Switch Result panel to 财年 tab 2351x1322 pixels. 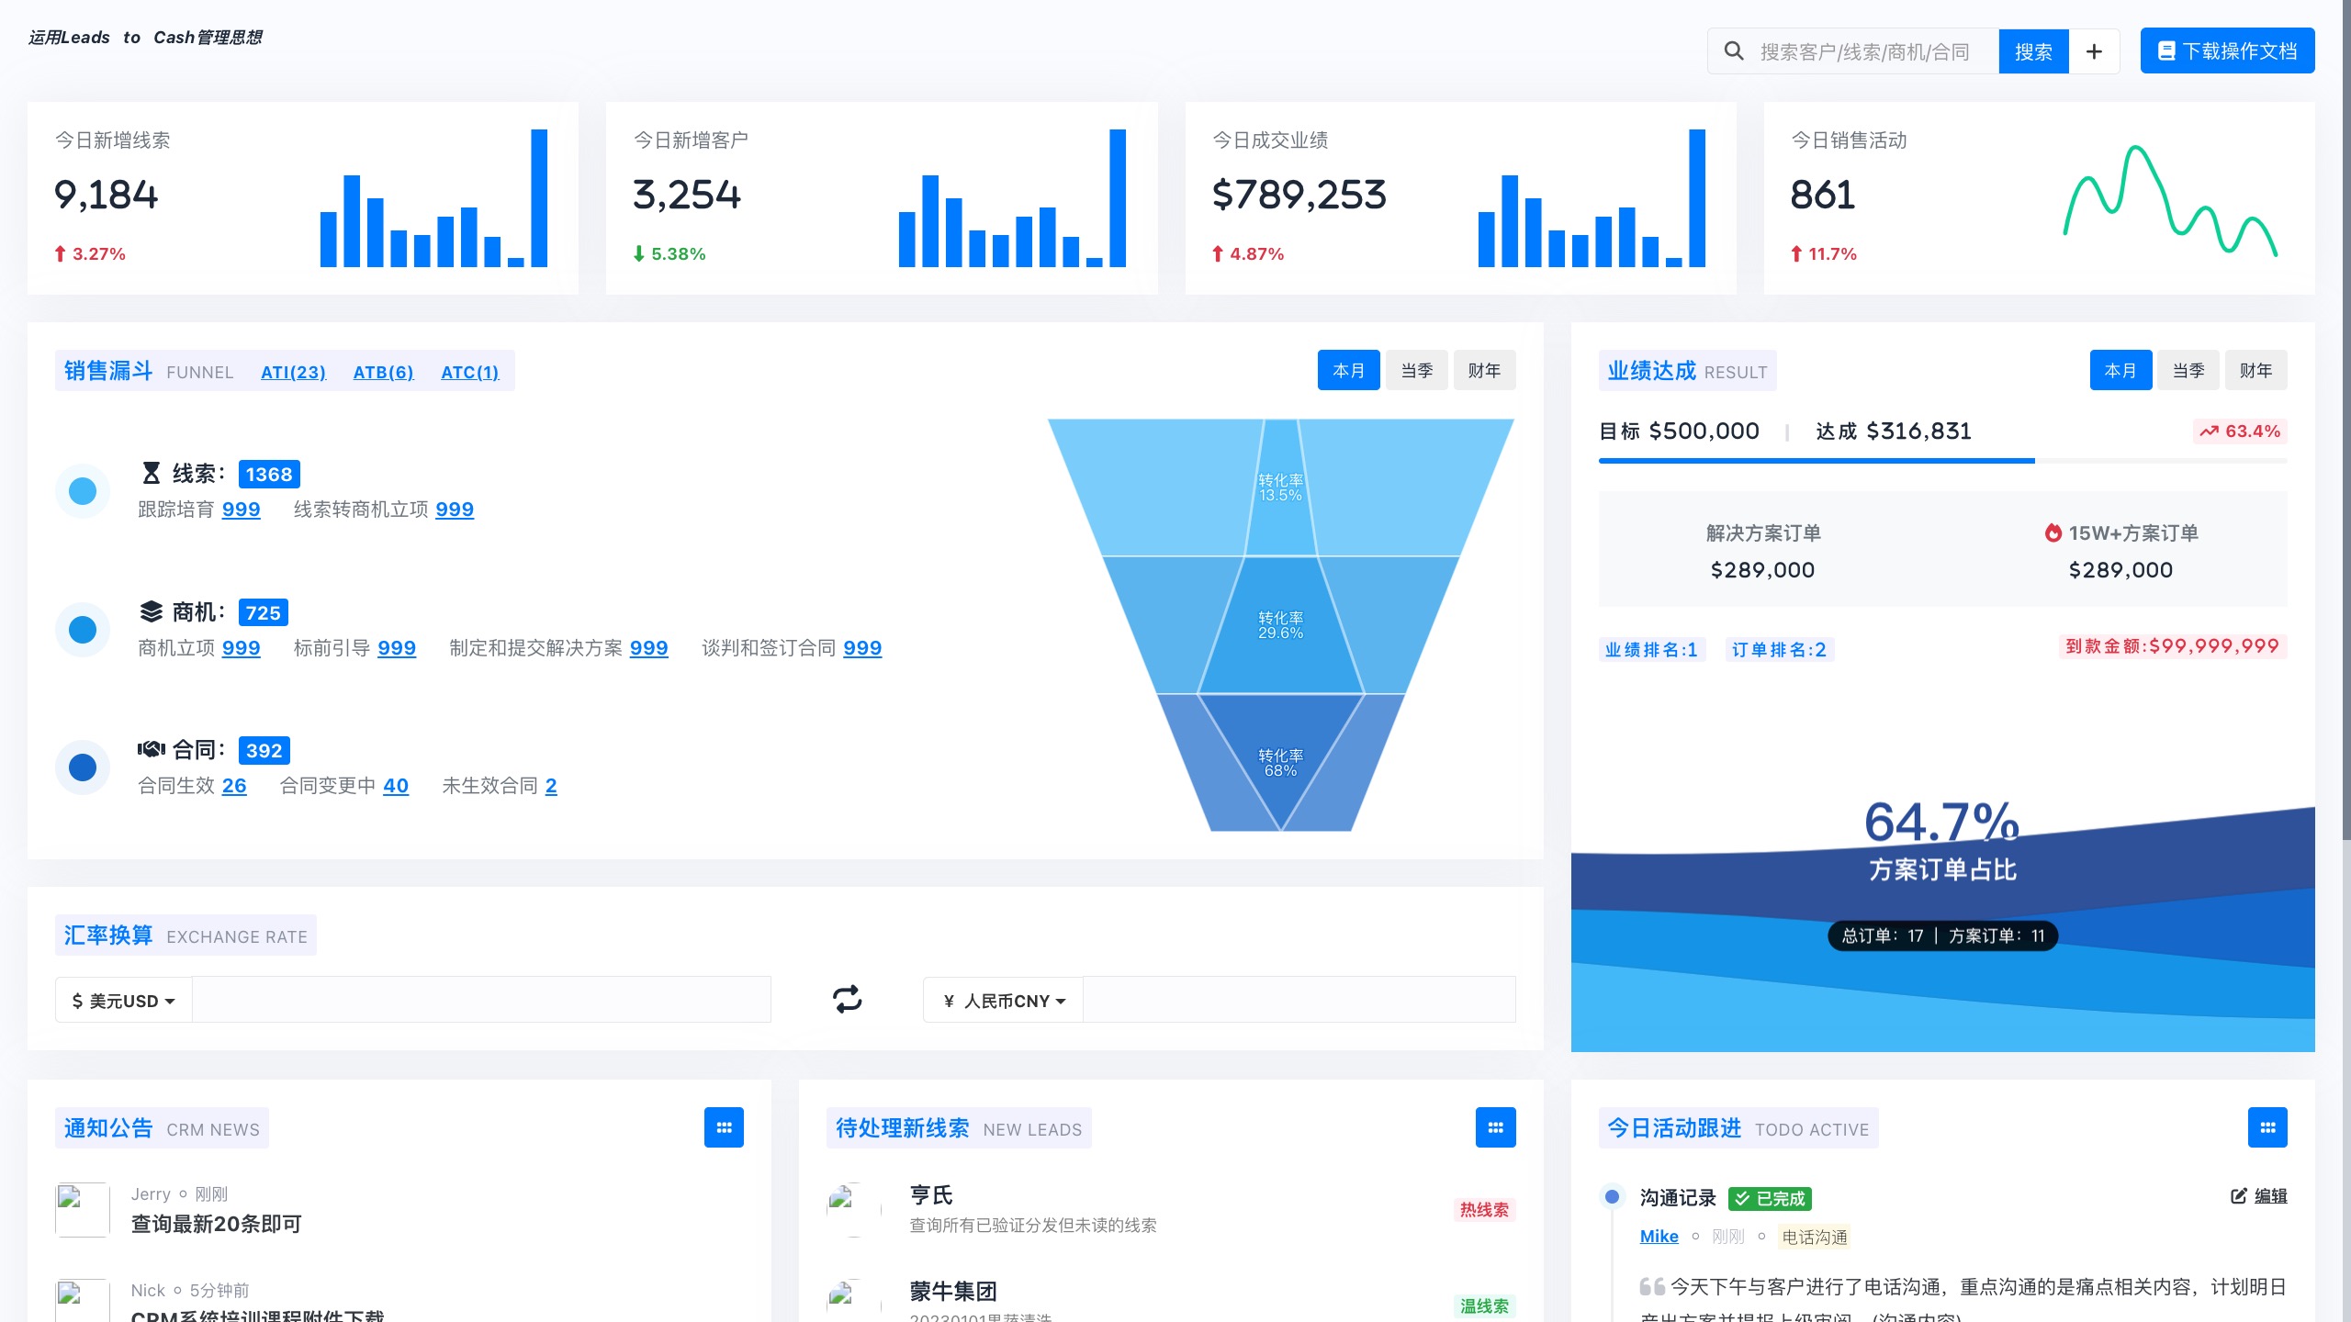[x=2255, y=370]
